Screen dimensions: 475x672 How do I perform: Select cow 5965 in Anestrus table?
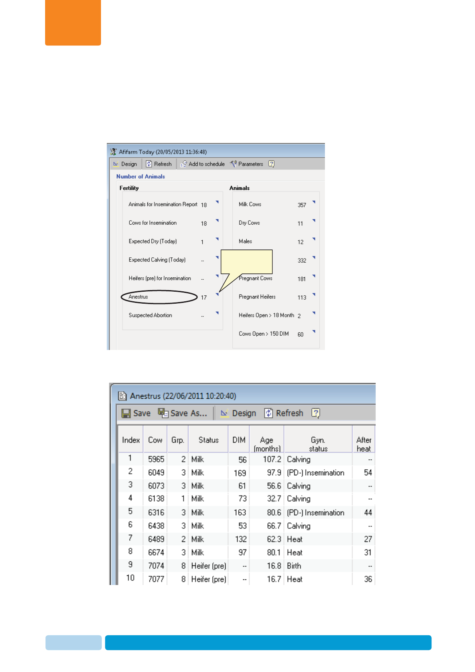(156, 459)
